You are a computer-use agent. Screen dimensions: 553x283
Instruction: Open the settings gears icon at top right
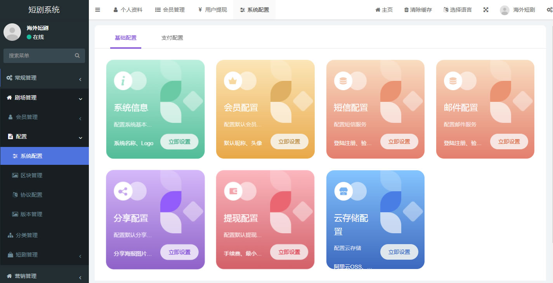point(549,10)
